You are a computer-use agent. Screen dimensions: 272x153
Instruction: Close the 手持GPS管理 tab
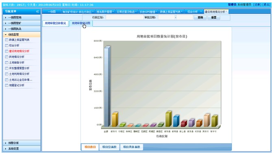[x=156, y=11]
